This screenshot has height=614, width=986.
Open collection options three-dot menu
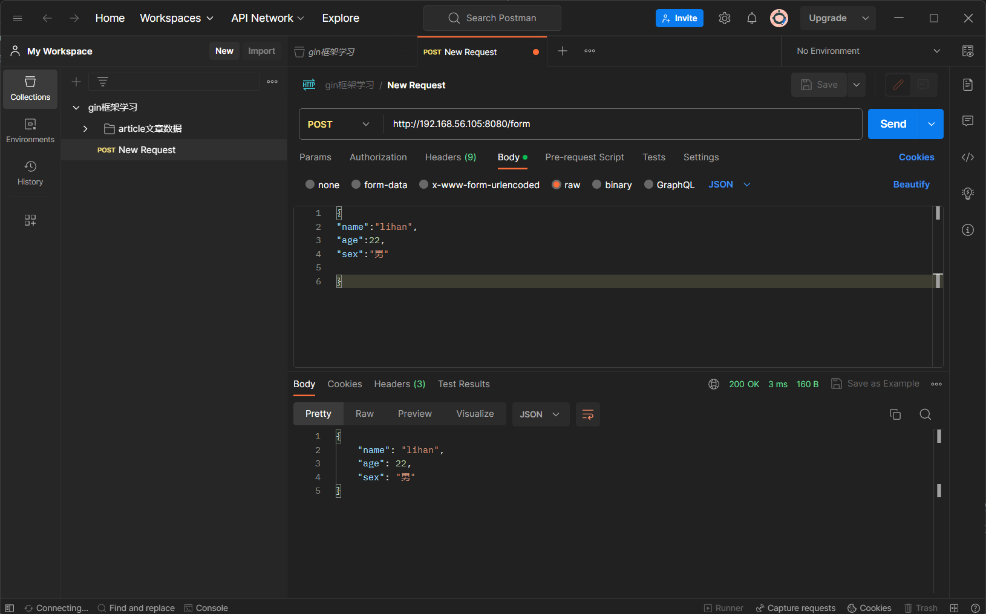[x=272, y=82]
